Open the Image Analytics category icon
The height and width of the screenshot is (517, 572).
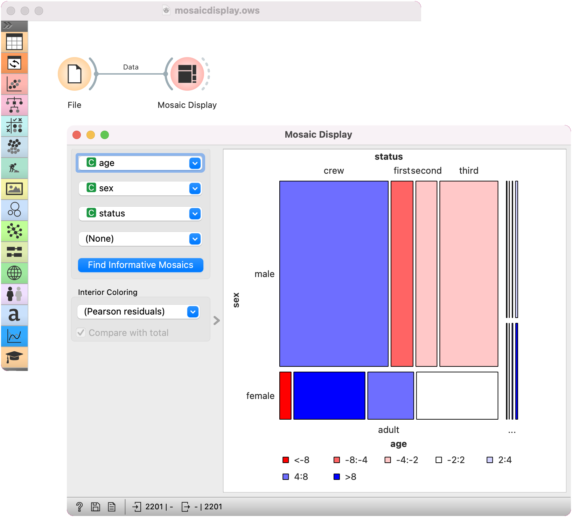coord(14,189)
